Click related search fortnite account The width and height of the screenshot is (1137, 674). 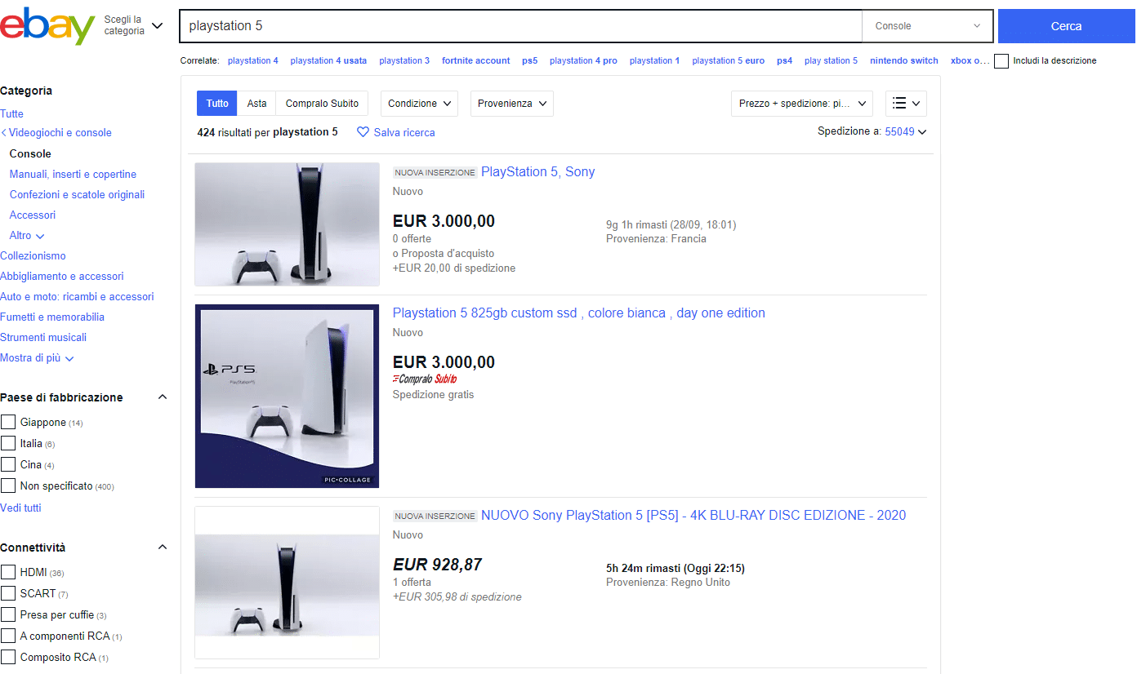476,61
